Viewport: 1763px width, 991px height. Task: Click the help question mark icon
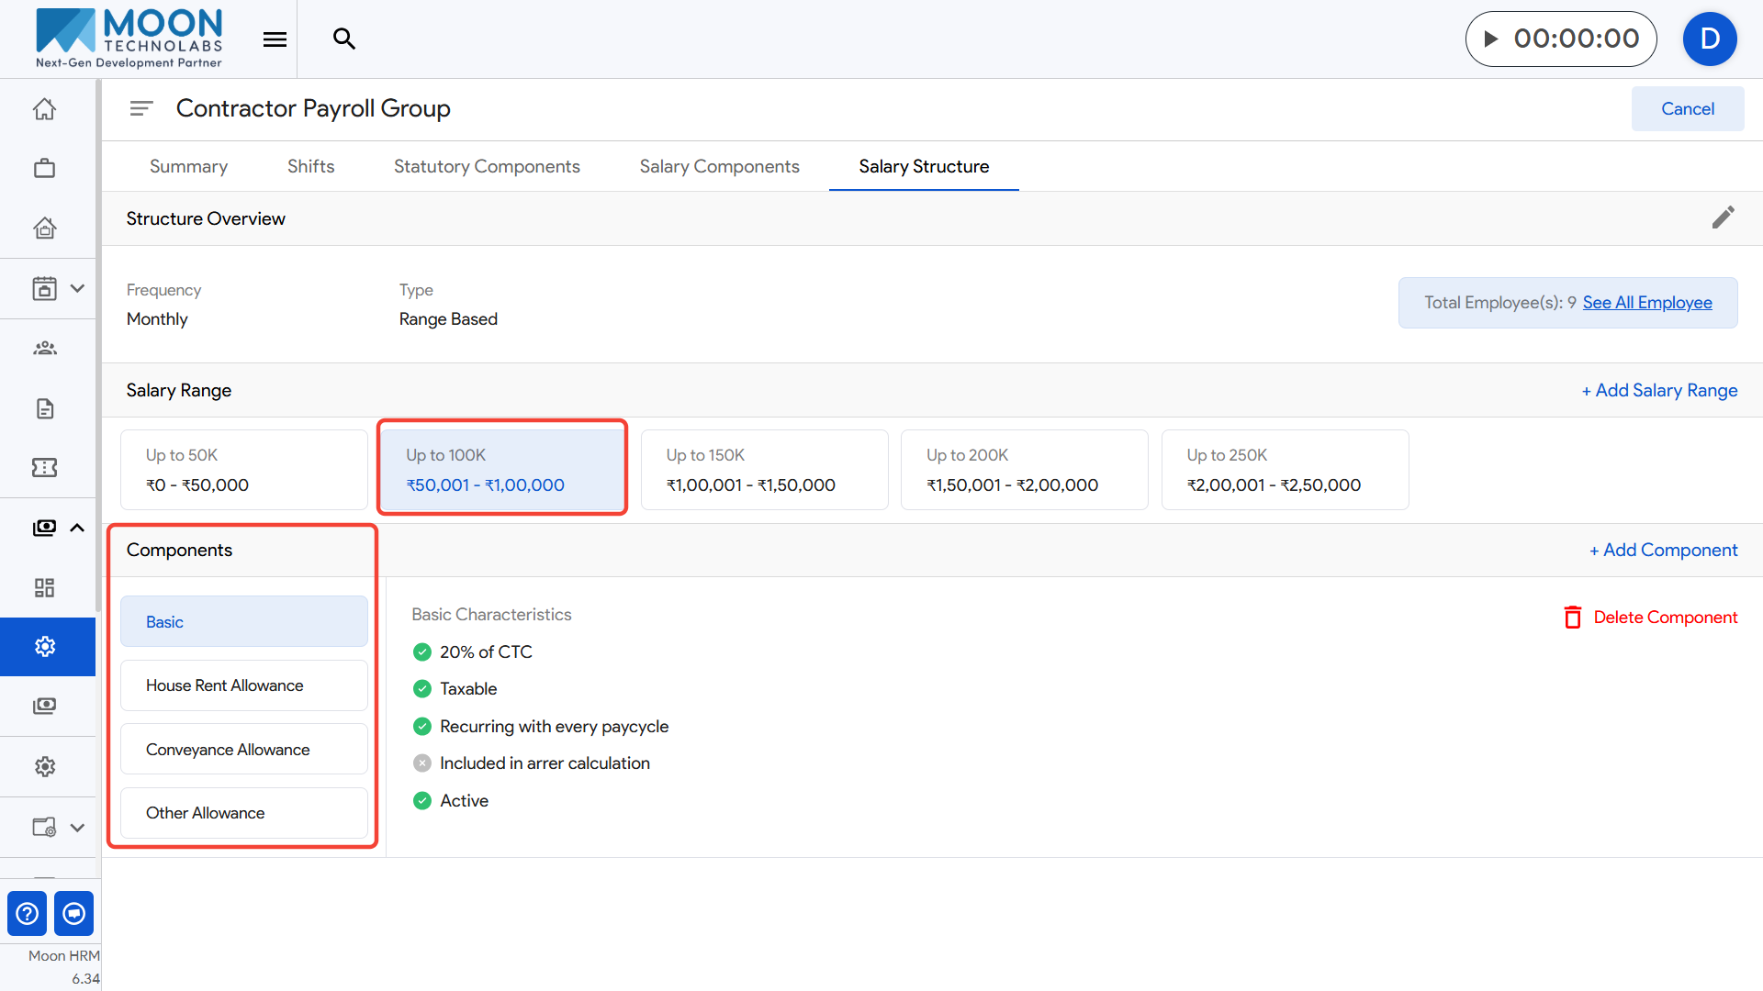(28, 913)
